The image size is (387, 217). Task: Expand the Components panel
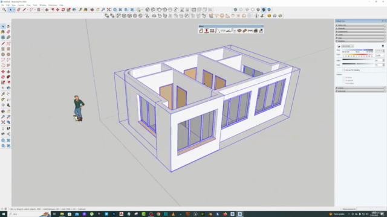(x=360, y=31)
